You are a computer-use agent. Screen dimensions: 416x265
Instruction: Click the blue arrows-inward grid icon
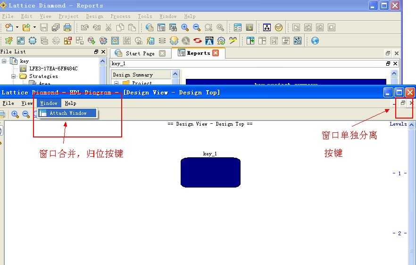tap(298, 41)
